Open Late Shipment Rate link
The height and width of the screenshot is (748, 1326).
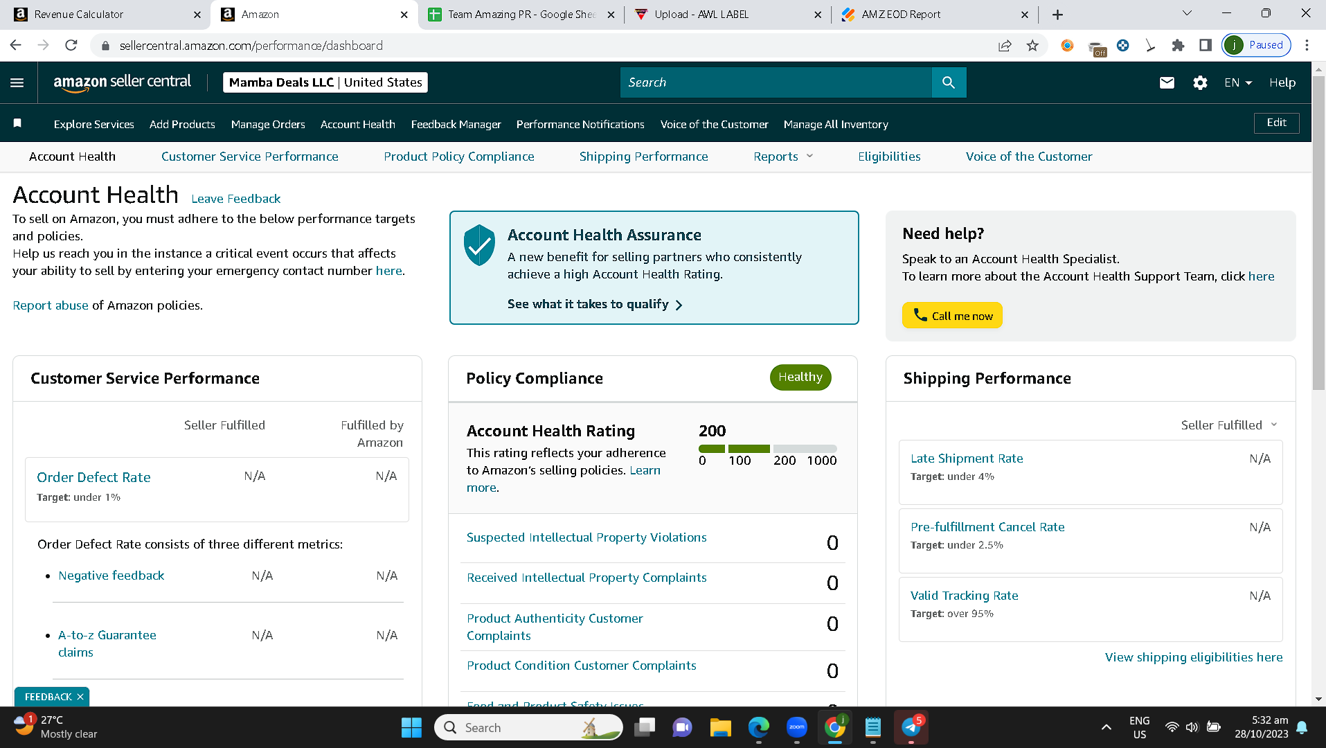[967, 458]
